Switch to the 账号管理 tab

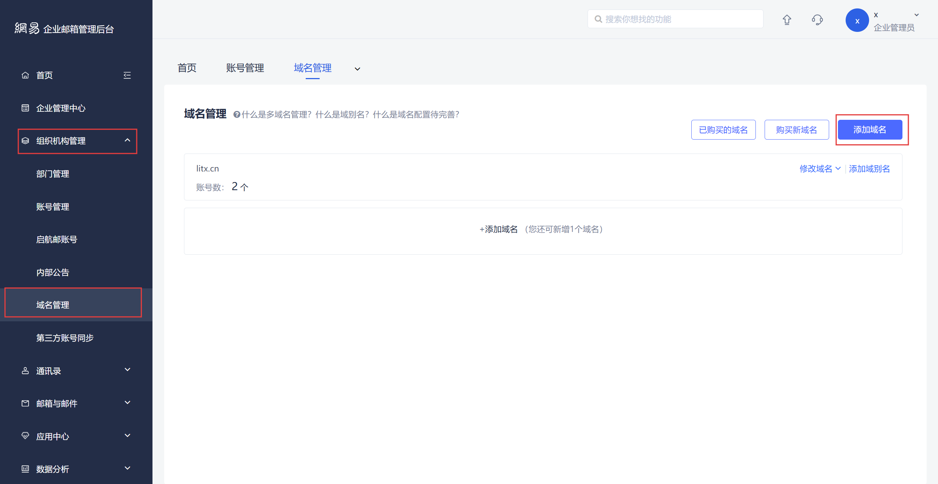click(245, 68)
